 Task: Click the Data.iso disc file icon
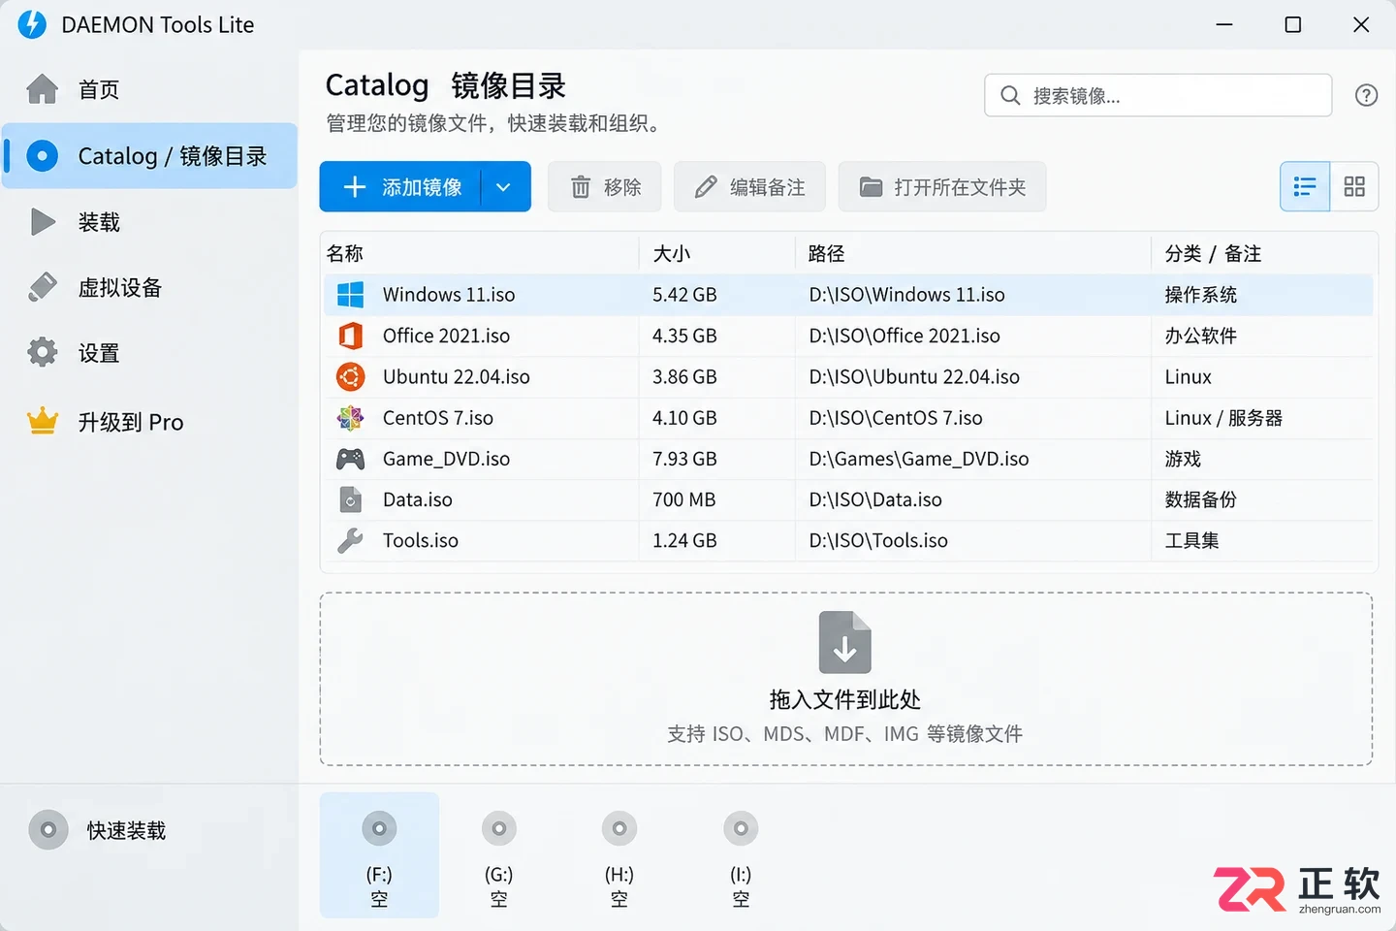coord(350,499)
